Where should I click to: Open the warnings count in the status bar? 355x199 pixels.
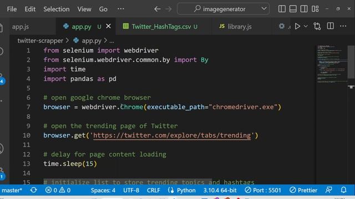tap(65, 190)
